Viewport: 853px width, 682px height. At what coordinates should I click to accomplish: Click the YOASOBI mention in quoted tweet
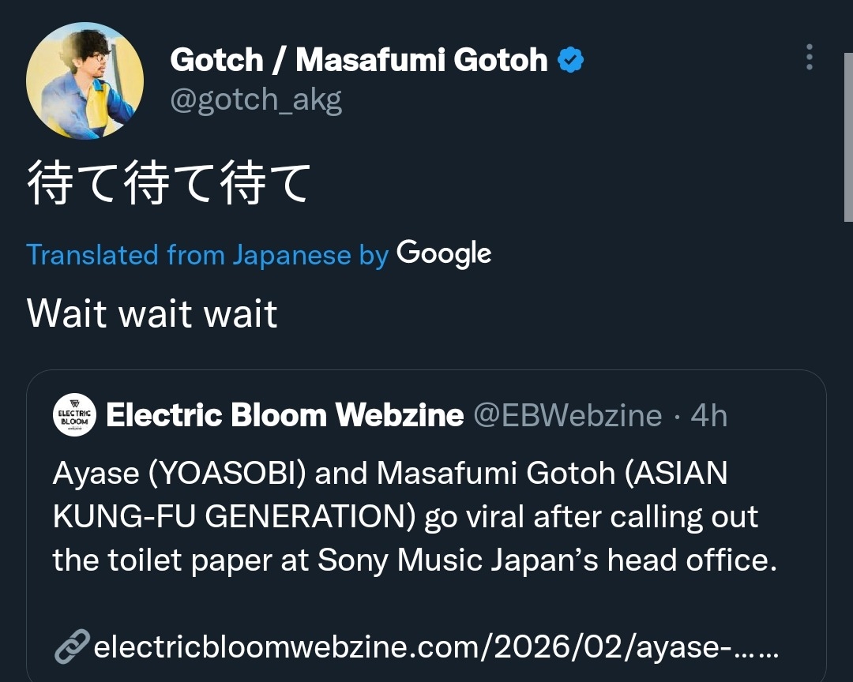point(222,474)
